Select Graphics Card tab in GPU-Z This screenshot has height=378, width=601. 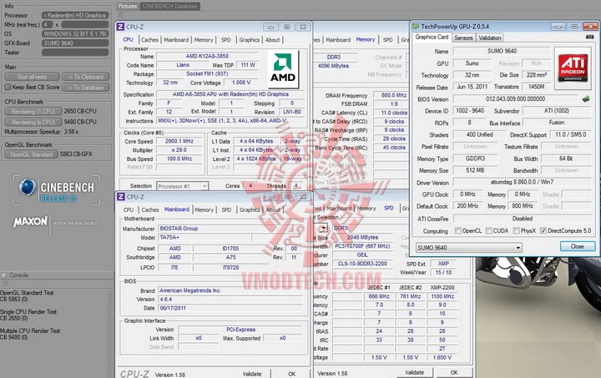[x=432, y=38]
